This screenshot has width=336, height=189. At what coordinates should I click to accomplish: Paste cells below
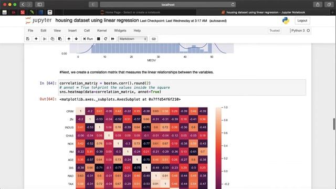click(60, 39)
